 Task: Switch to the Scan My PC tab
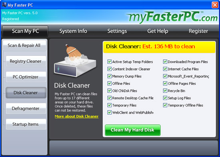pyautogui.click(x=25, y=31)
